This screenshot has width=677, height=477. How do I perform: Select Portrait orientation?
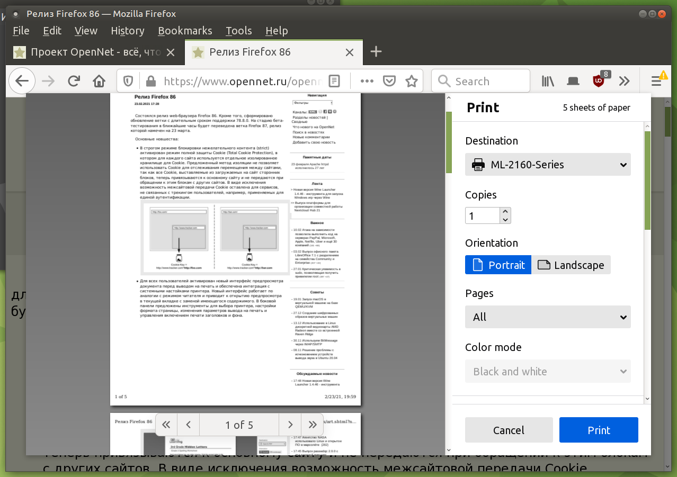[498, 265]
